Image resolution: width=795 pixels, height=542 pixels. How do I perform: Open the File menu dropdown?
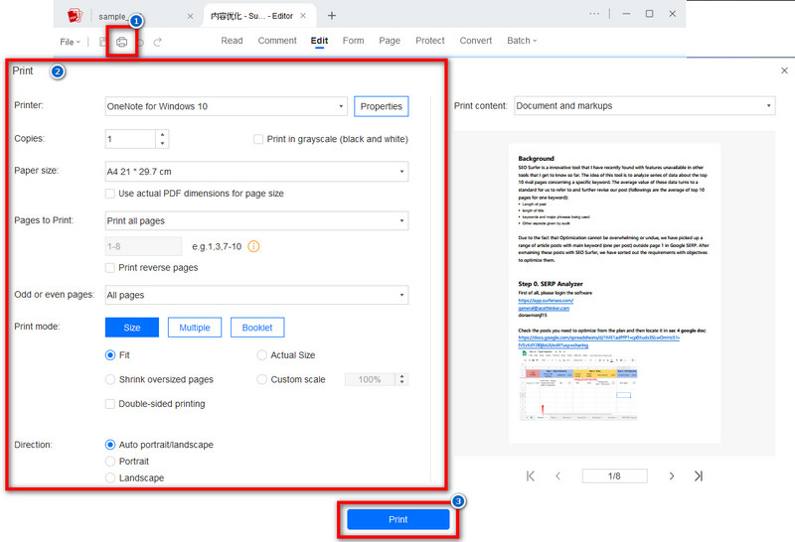click(70, 42)
